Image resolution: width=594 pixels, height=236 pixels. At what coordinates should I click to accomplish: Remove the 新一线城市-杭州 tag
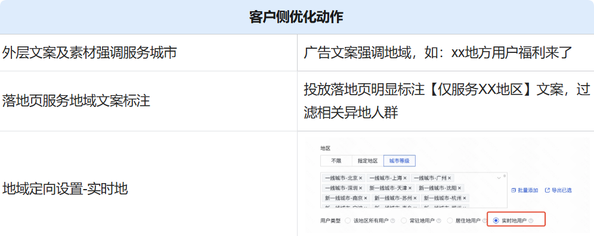(465, 198)
